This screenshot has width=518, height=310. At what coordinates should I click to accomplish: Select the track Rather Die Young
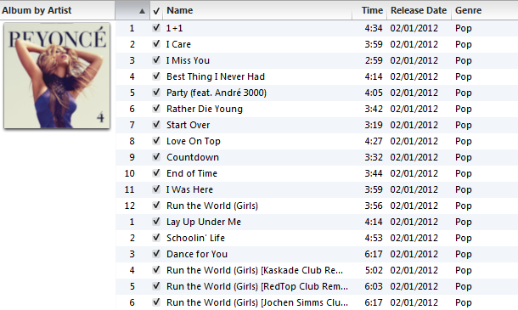(205, 109)
